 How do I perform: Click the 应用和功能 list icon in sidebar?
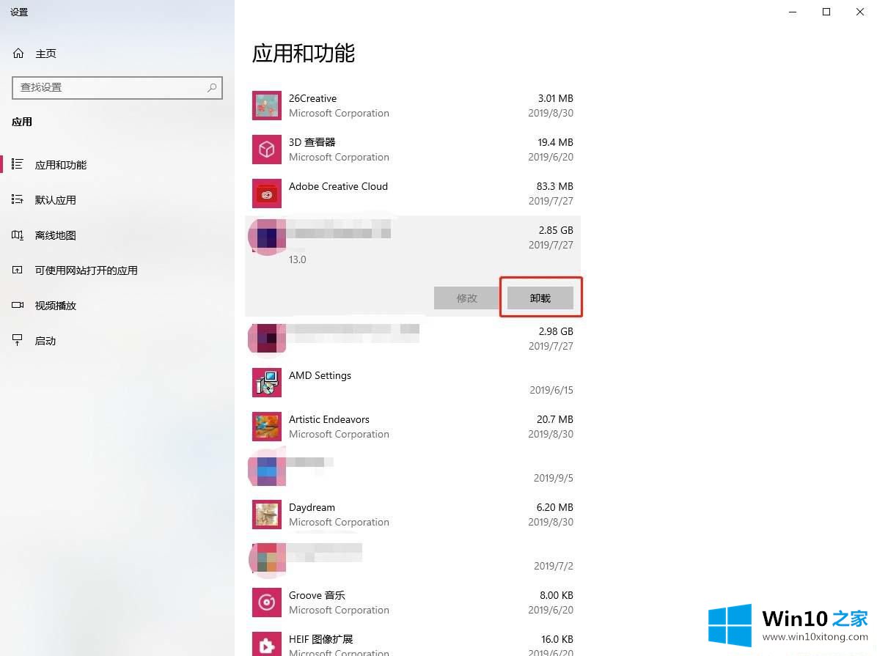18,164
